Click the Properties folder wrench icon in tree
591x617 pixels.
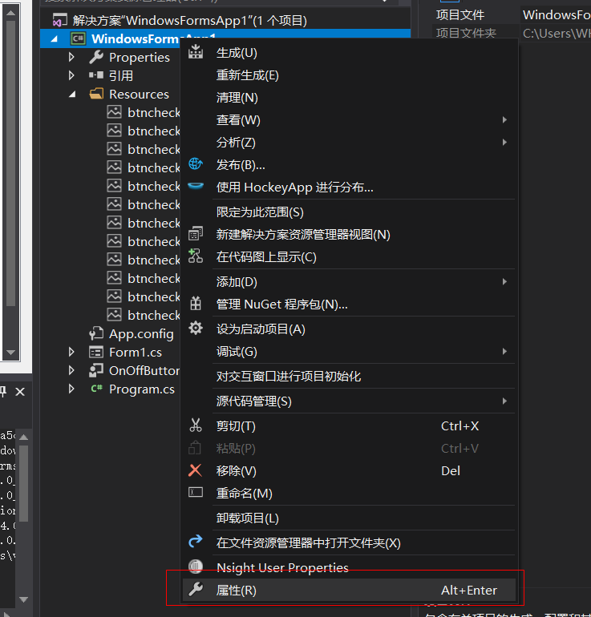point(96,57)
